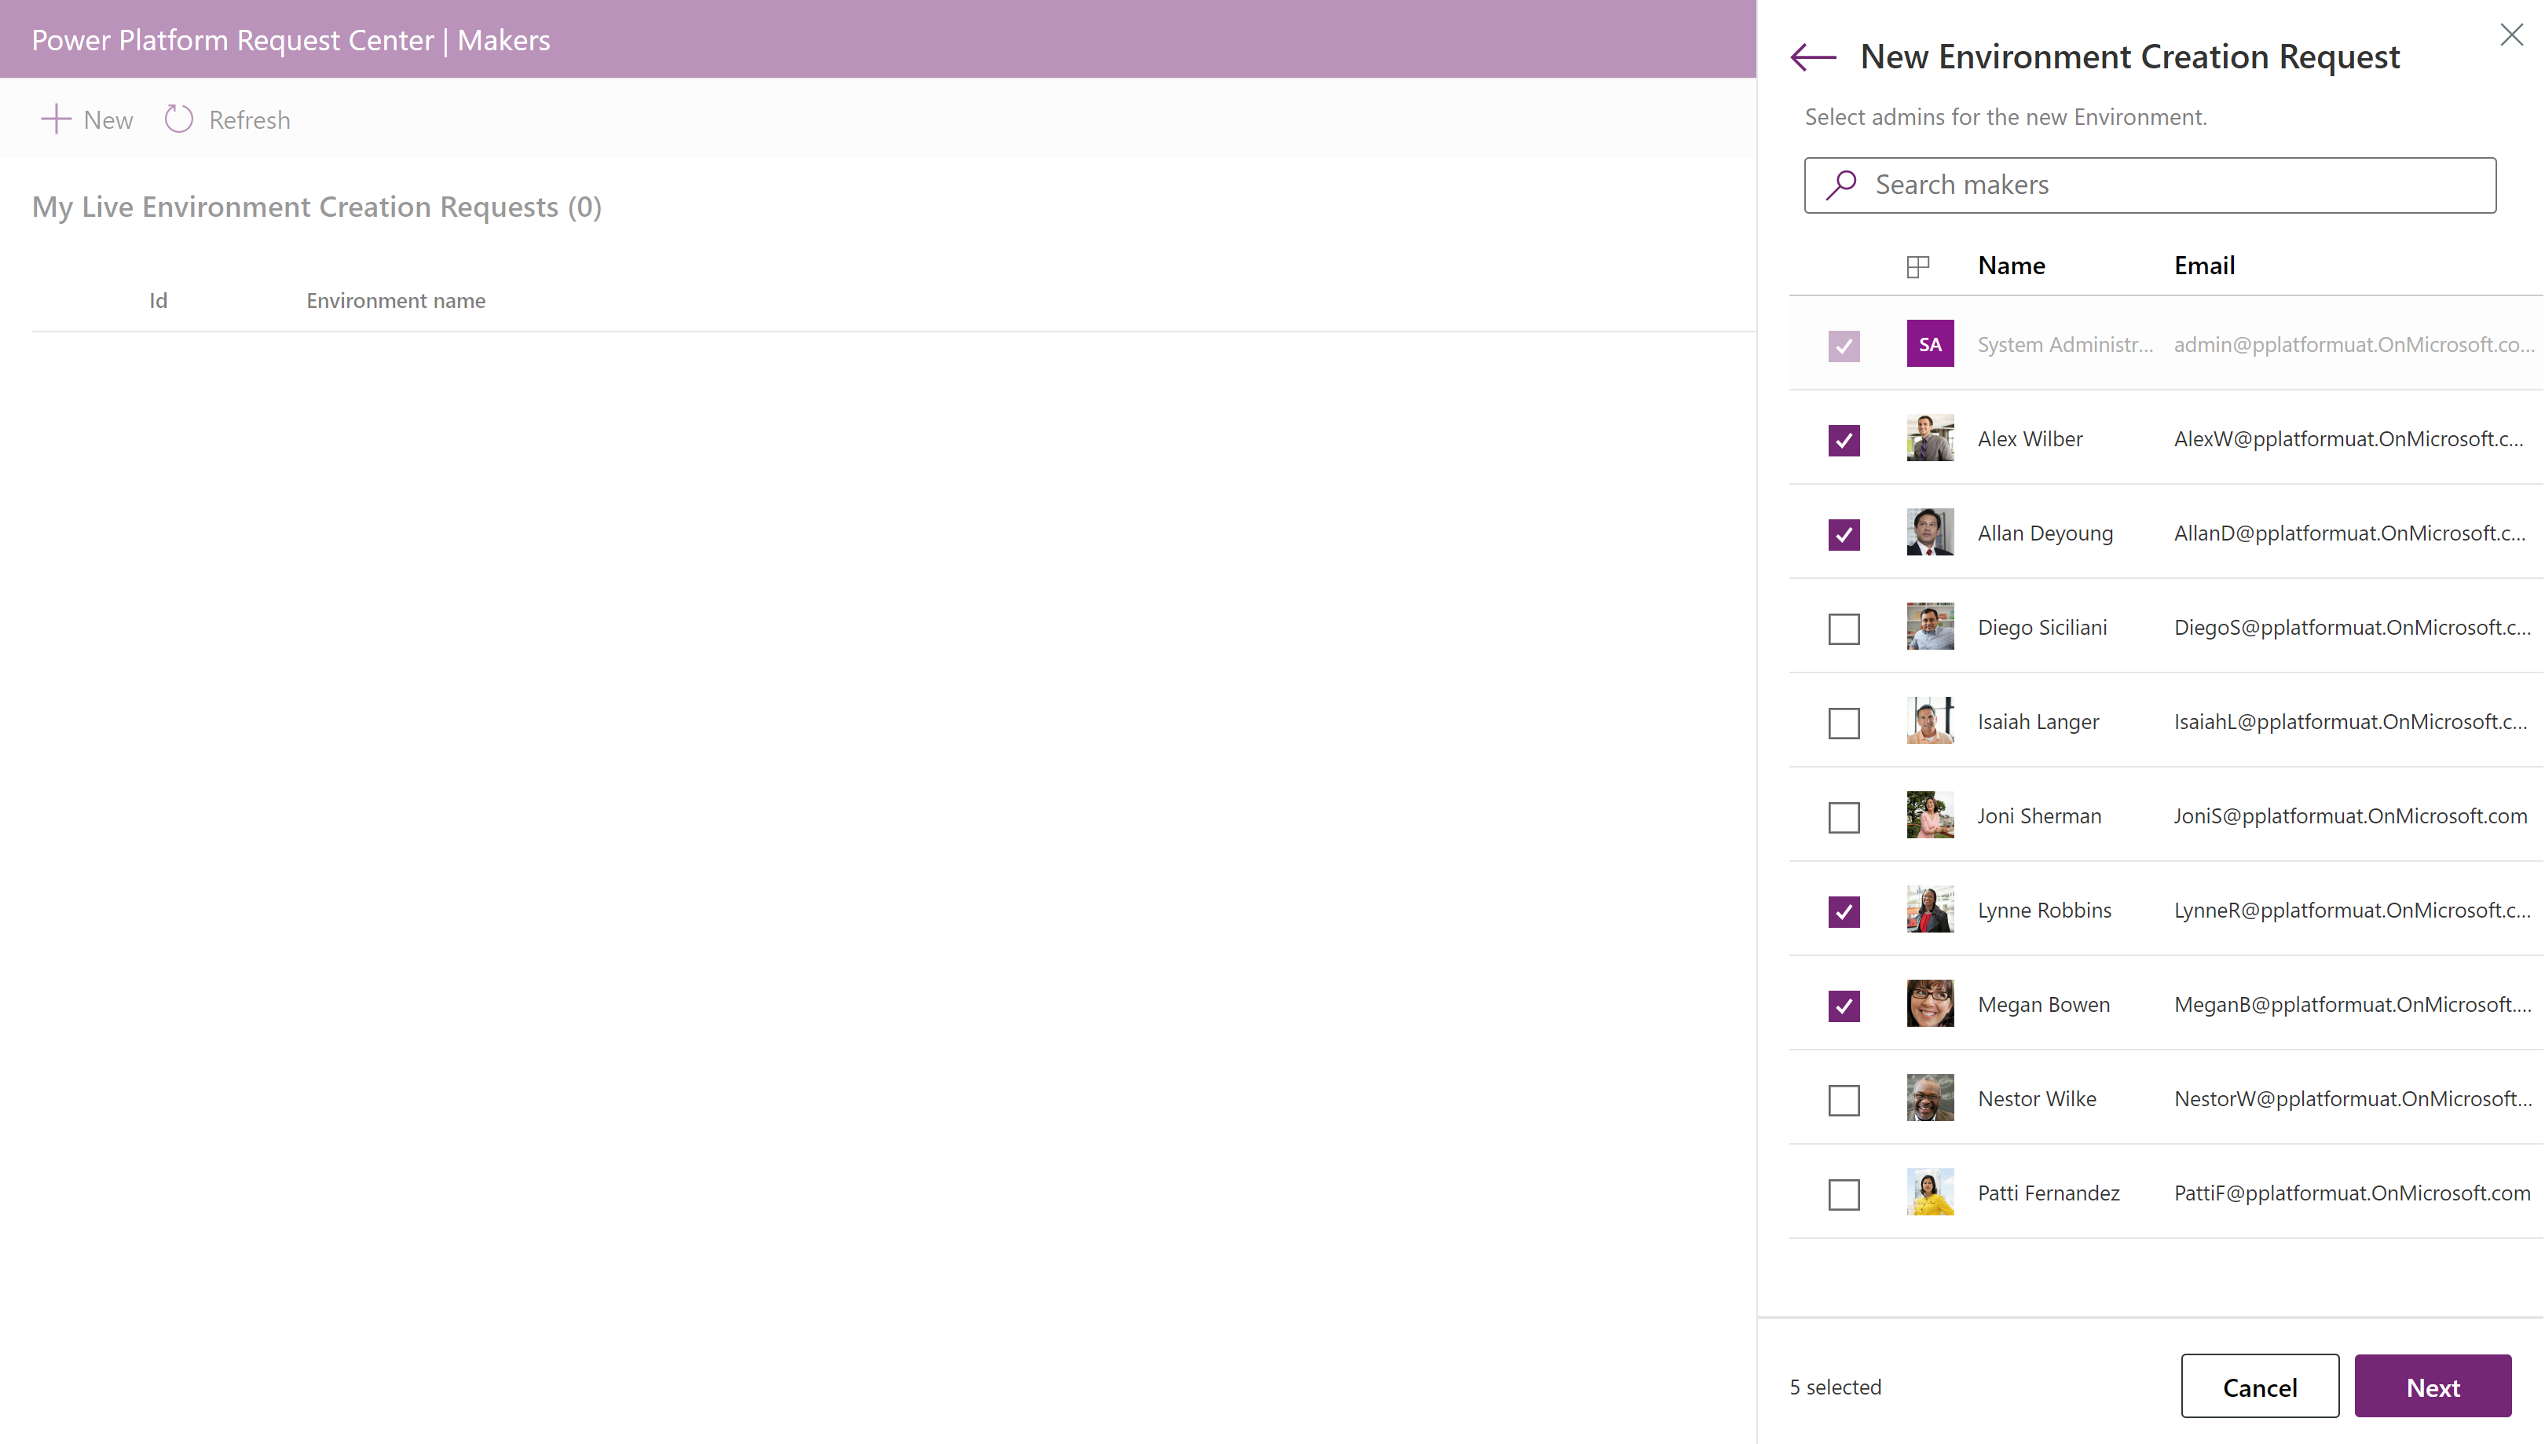Click Megan Bowen profile photo icon

pos(1930,1003)
